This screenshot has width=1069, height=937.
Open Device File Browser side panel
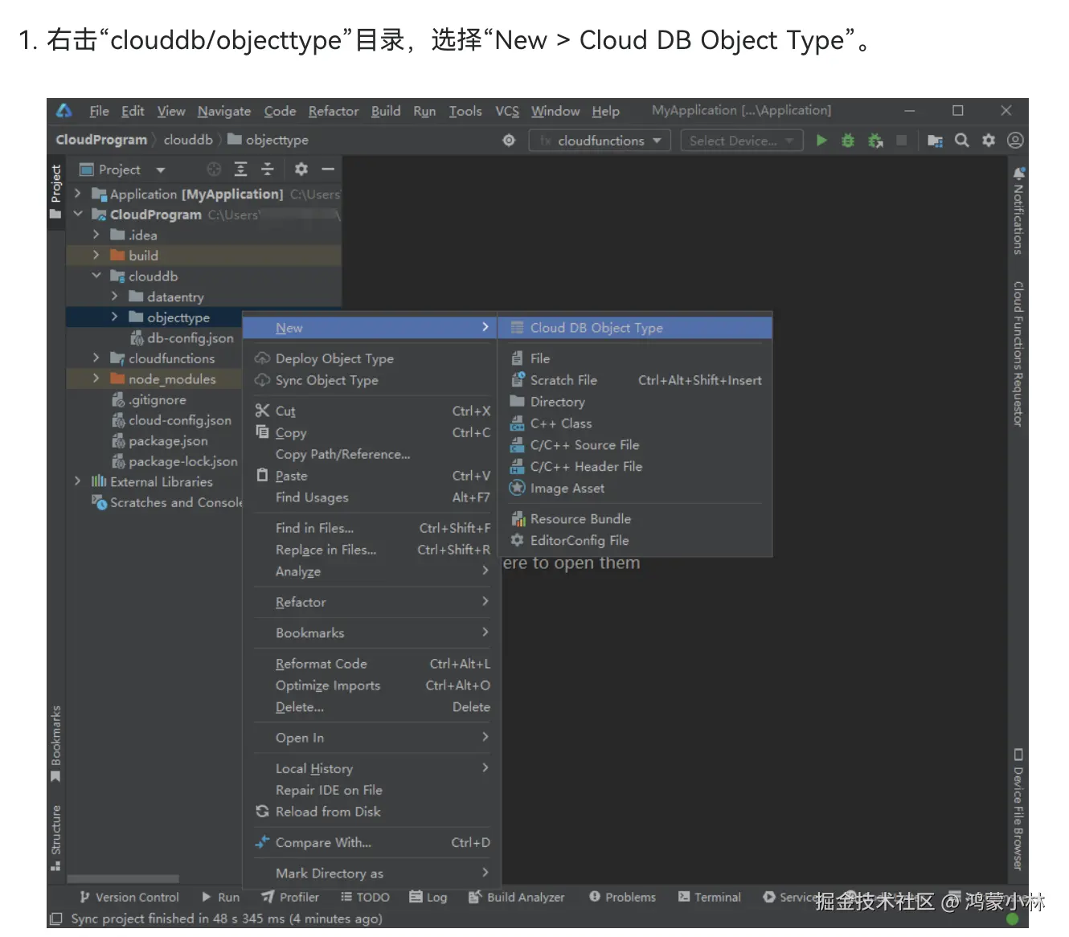coord(1018,810)
